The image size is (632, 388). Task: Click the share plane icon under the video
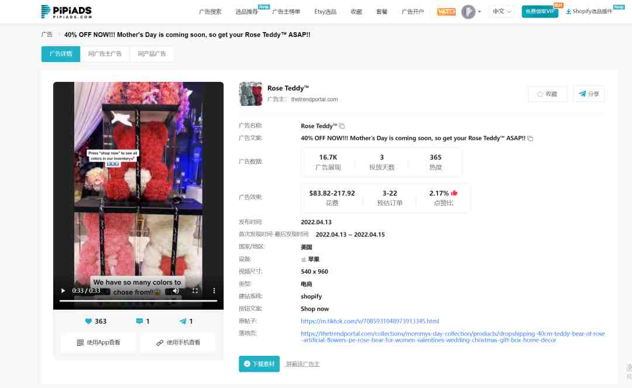point(183,321)
